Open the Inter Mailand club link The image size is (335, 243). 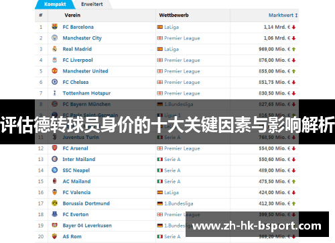click(79, 159)
